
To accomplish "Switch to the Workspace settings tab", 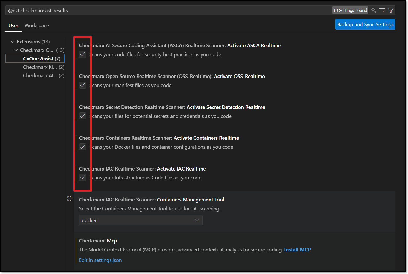I will point(37,25).
